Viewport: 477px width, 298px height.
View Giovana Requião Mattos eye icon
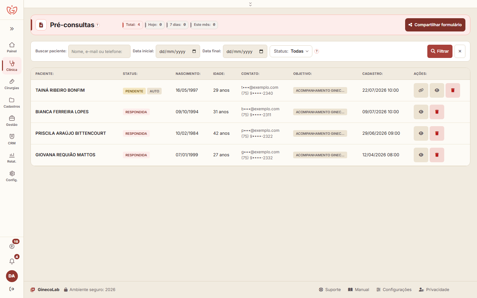click(x=421, y=155)
